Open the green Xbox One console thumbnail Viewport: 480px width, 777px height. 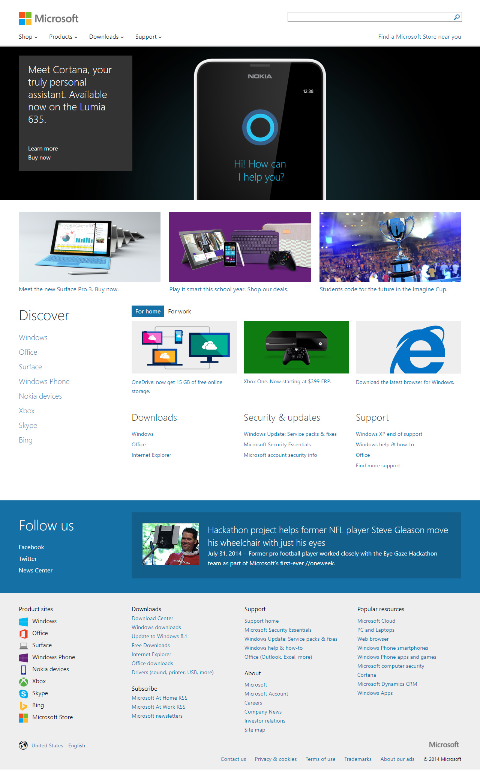(296, 347)
